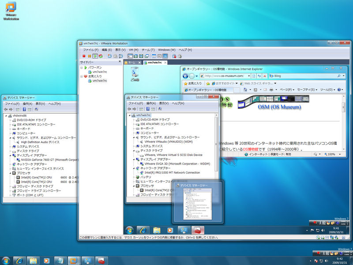Click the guest Start button in VM taskbar

tap(129, 230)
